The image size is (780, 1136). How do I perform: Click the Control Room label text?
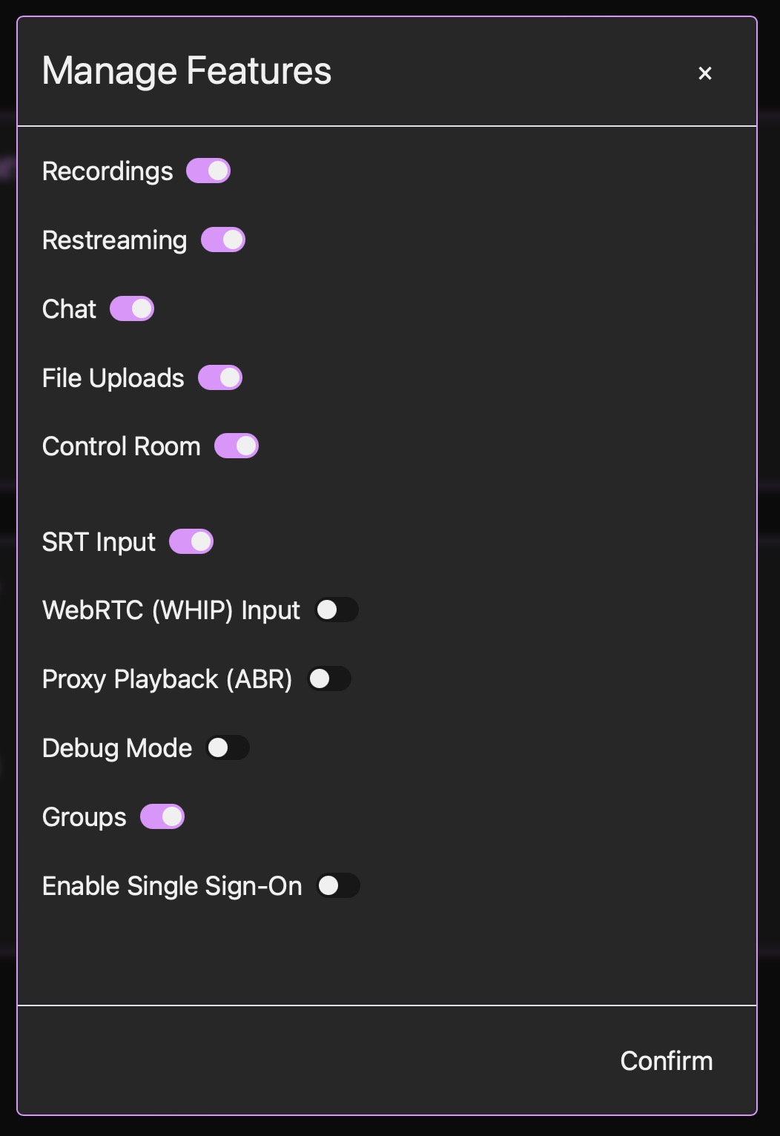pos(122,446)
